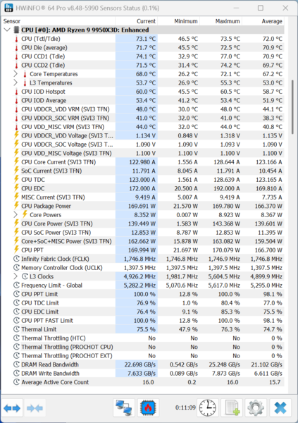
Task: Select the CPU (Tctl/Tdie) sensor row
Action: 148,39
